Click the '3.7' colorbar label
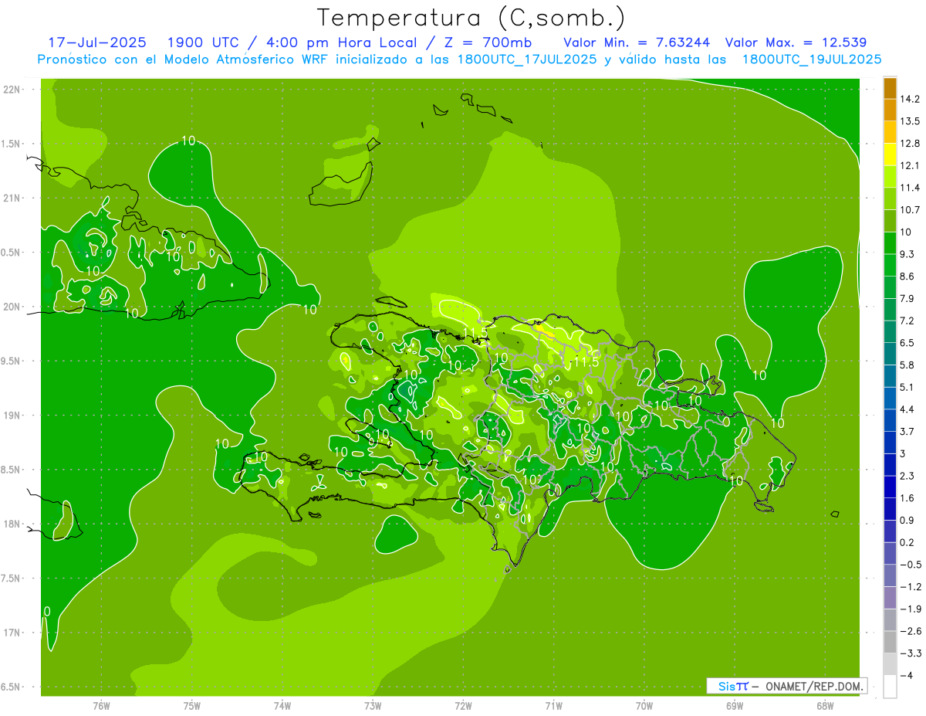 point(907,432)
